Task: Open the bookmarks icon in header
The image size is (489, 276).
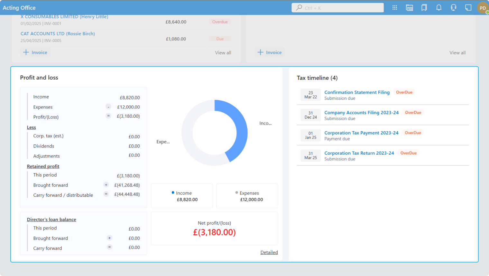Action: [x=424, y=8]
